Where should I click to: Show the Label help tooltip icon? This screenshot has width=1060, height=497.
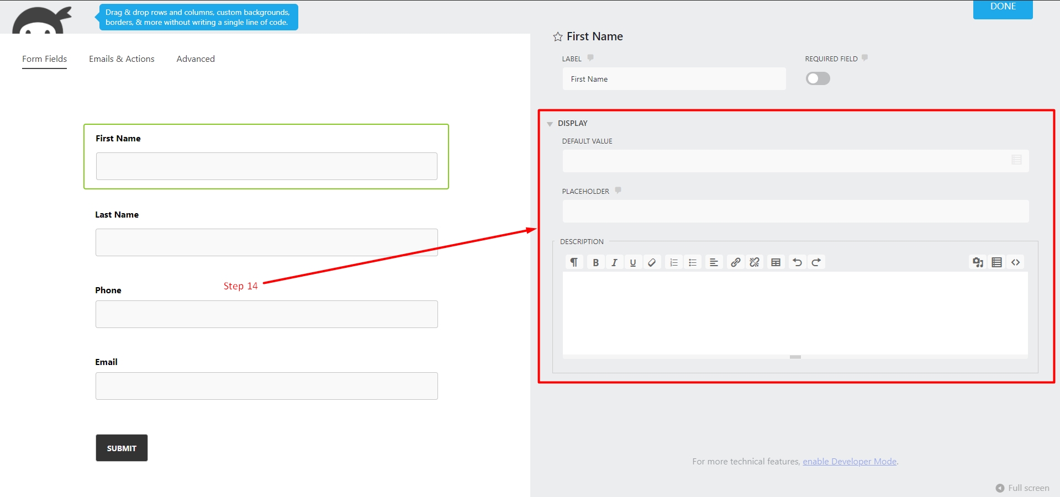tap(590, 57)
